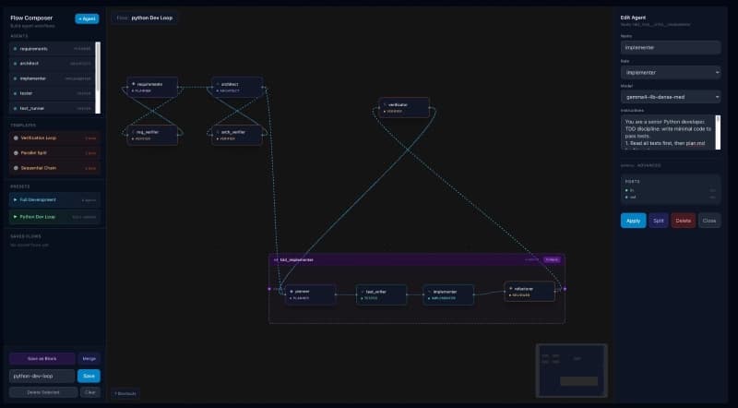The image size is (738, 408).
Task: Select the tester agent in sidebar list
Action: 53,93
